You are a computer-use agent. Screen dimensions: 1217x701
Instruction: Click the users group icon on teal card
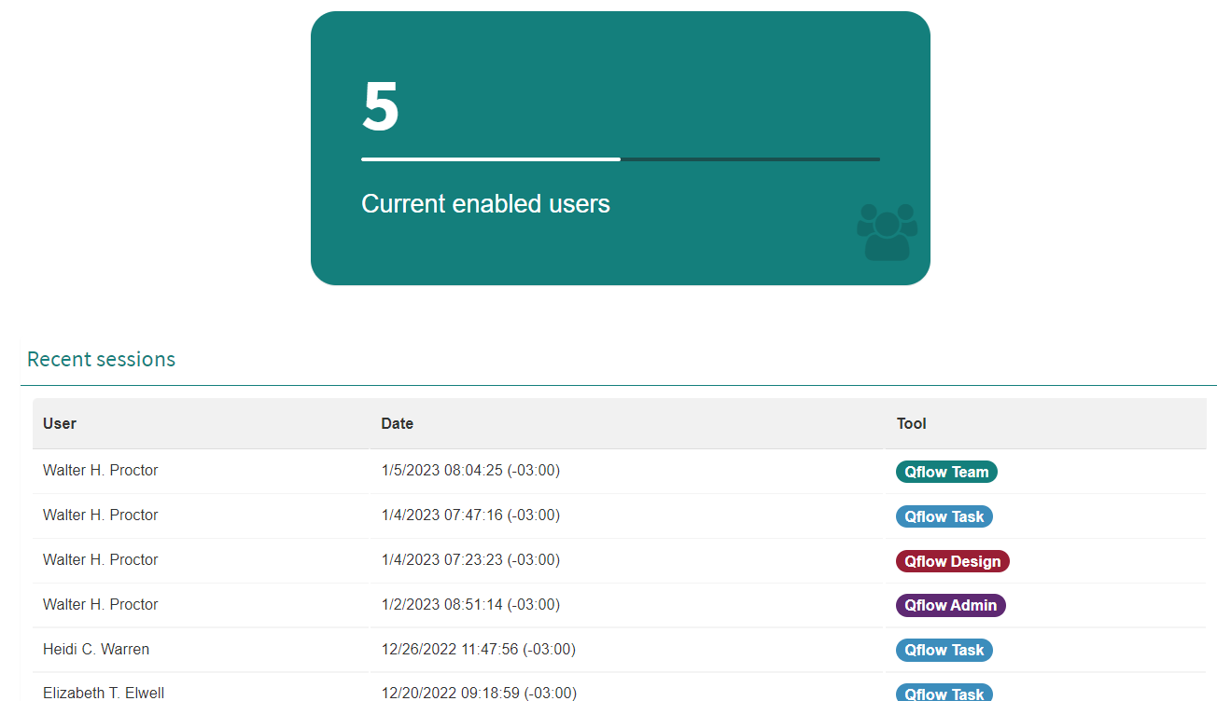coord(887,232)
